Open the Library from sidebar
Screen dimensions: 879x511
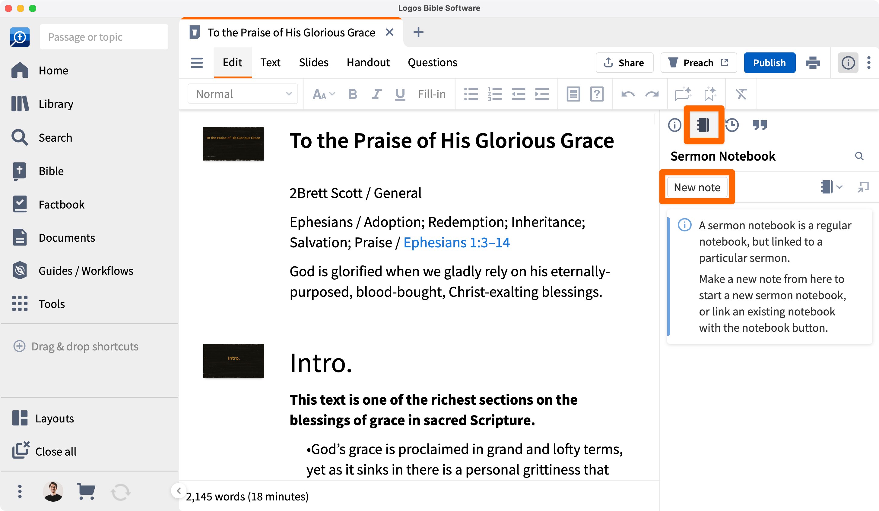click(x=42, y=104)
